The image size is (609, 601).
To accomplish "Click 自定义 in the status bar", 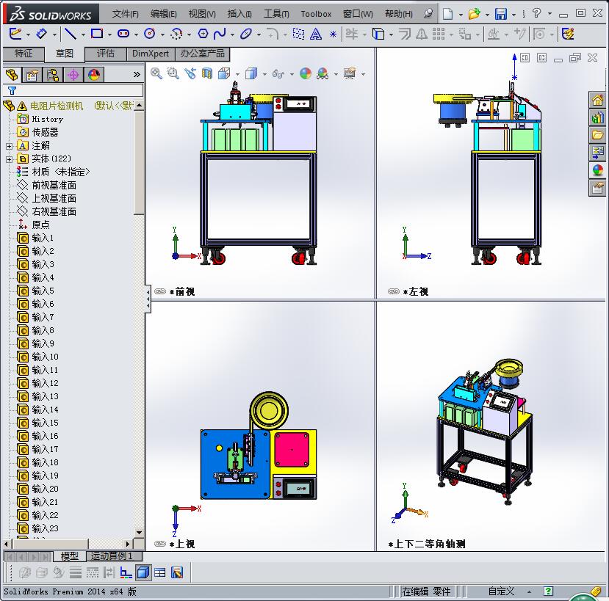I will [x=501, y=591].
